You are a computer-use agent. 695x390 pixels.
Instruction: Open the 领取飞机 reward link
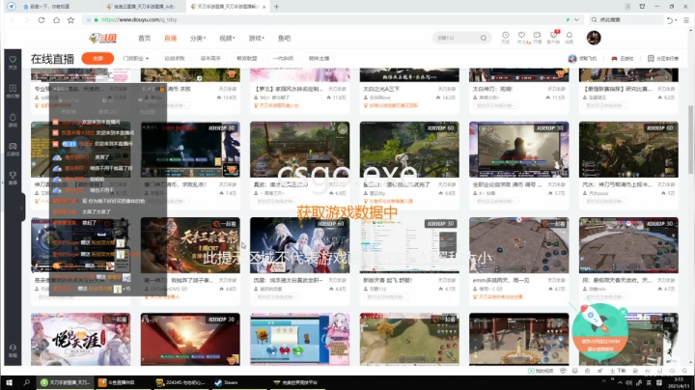coord(582,59)
